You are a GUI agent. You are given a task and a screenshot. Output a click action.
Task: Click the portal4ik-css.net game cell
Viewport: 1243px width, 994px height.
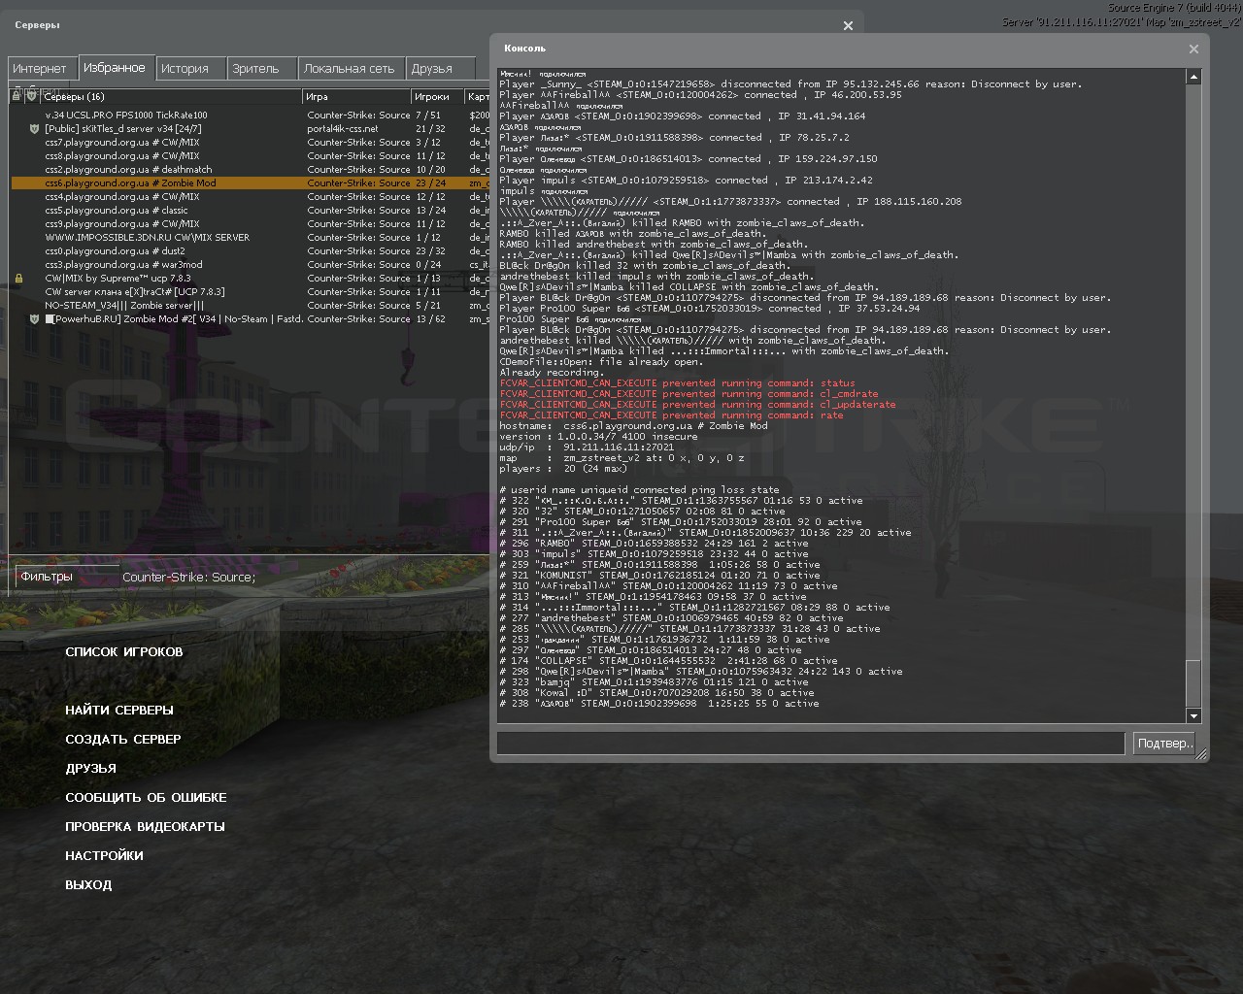343,128
